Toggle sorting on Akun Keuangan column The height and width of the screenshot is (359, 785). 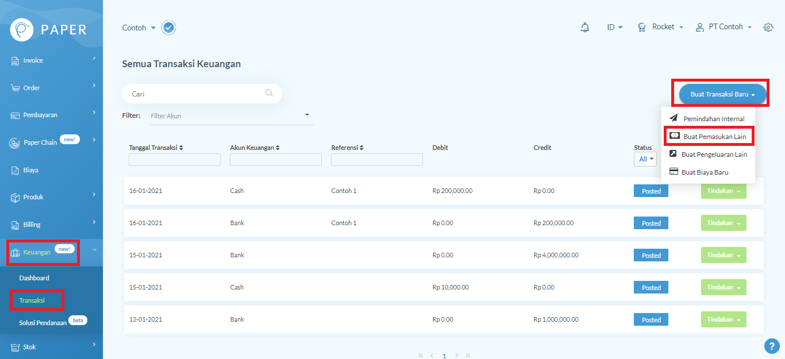coord(255,148)
